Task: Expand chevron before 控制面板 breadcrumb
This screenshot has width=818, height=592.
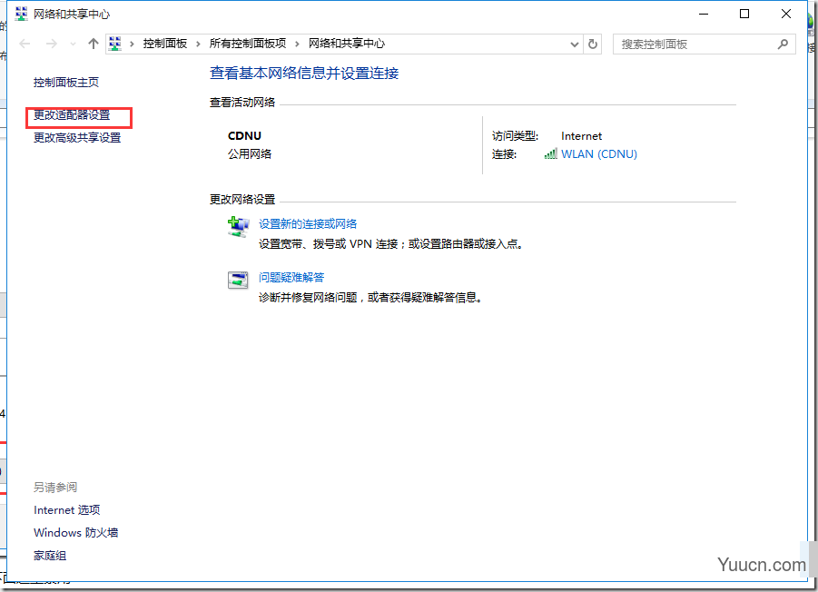Action: tap(132, 44)
